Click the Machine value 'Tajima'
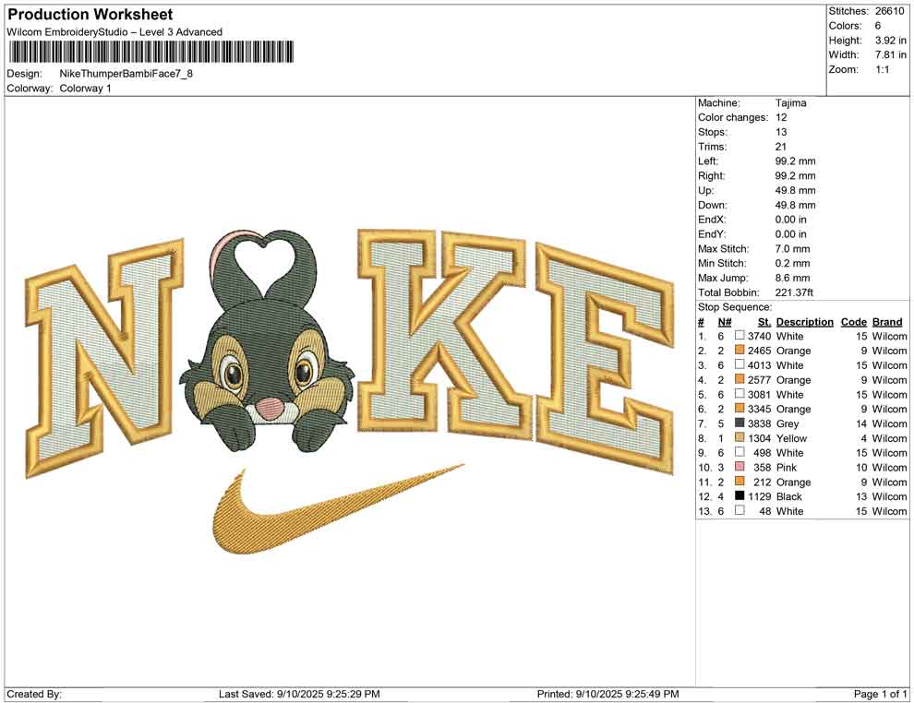 [x=791, y=102]
